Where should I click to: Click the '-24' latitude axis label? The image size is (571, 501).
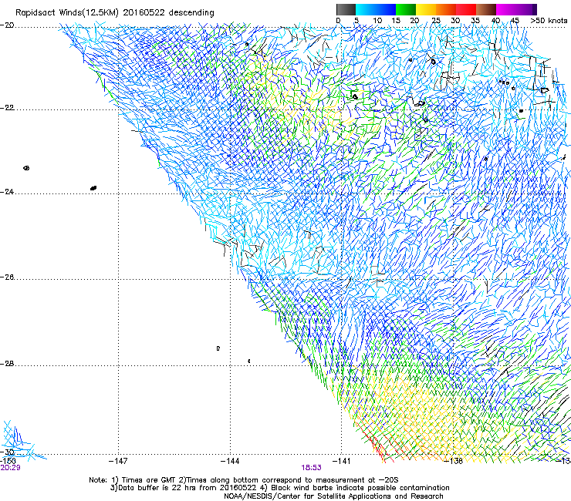point(7,191)
